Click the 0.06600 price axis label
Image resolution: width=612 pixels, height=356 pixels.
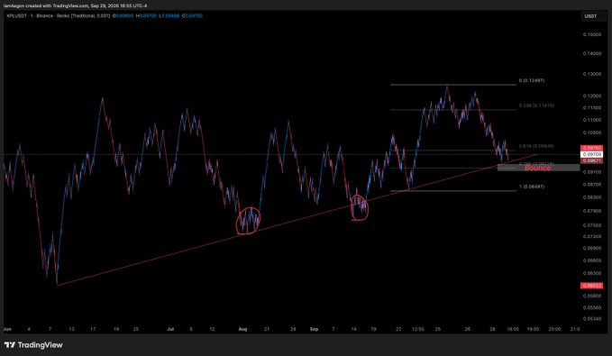point(592,260)
